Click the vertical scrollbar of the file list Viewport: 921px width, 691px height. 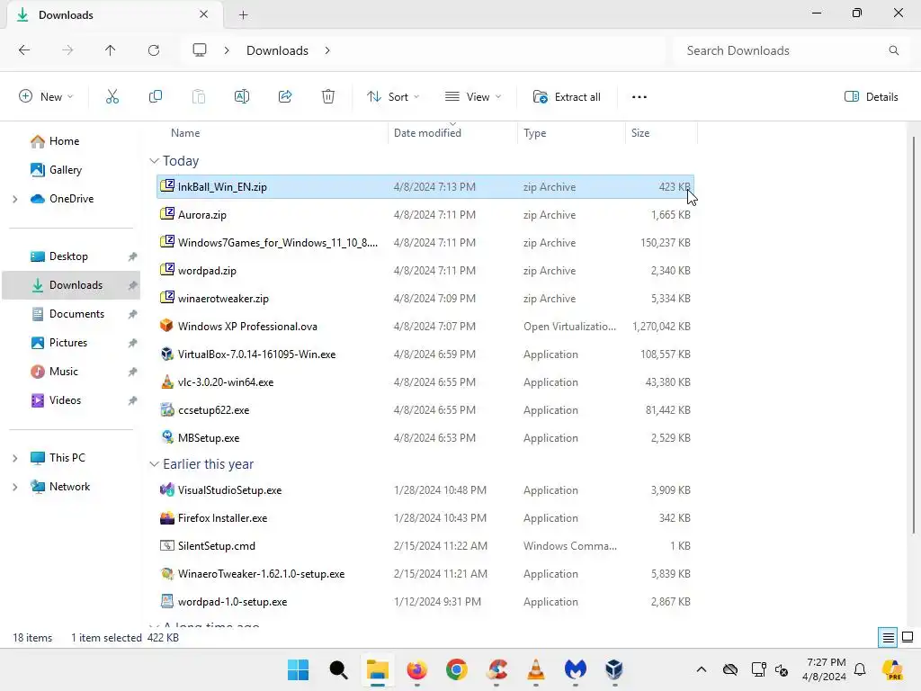[x=914, y=335]
